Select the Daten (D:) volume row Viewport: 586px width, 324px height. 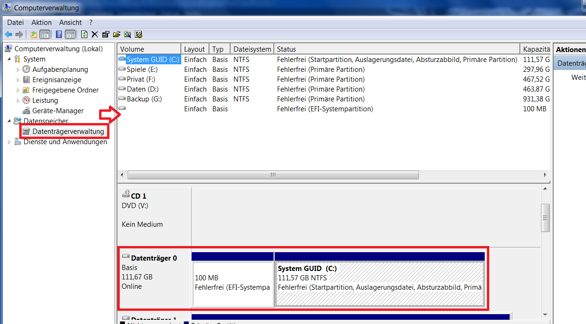(334, 89)
